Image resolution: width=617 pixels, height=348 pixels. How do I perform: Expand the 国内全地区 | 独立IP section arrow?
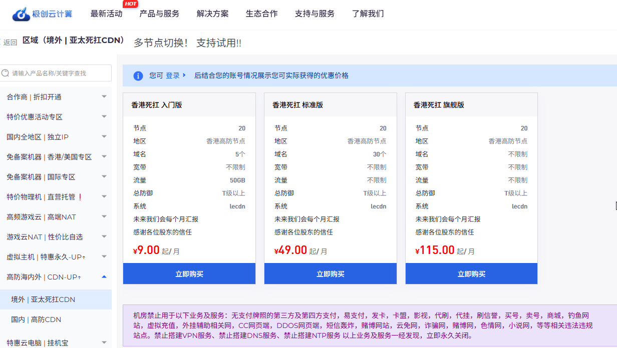tap(104, 137)
